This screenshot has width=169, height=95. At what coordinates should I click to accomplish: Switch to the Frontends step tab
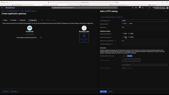click(13, 20)
